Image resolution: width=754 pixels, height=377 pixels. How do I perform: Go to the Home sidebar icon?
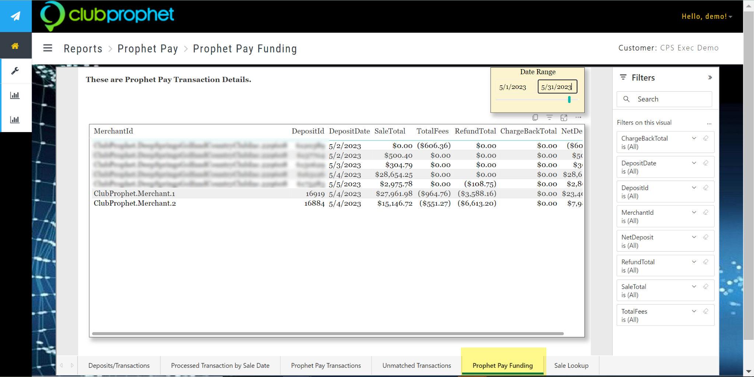[15, 46]
